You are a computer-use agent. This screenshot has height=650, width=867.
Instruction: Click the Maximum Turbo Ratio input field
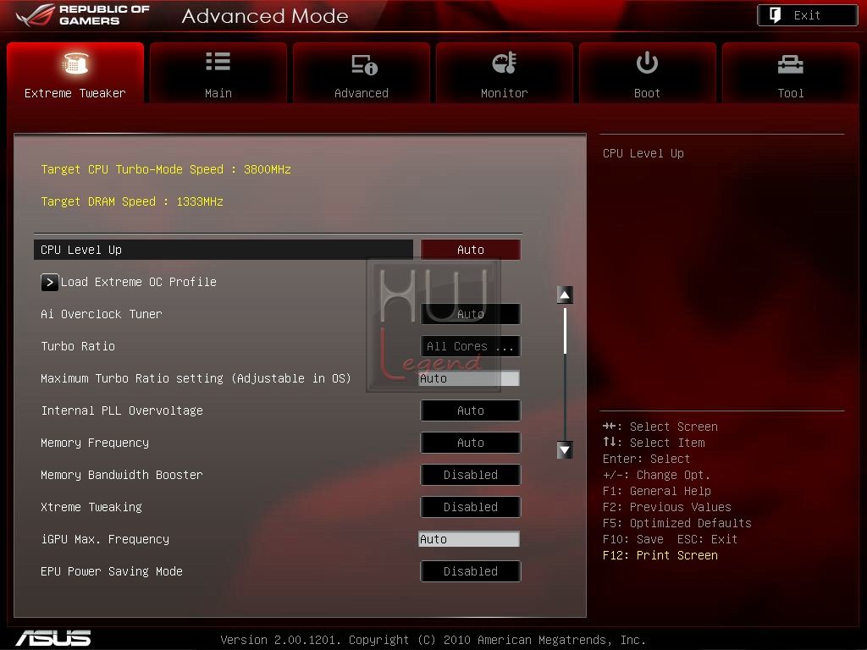469,378
